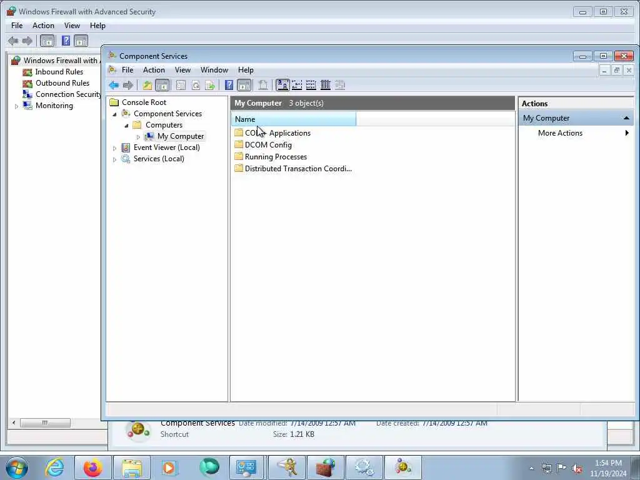Open File menu in Component Services

[x=127, y=70]
